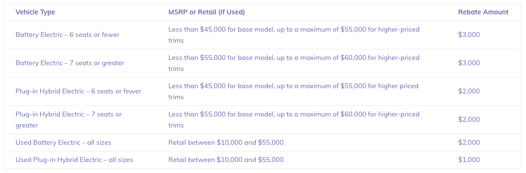
Task: Select Battery Electric – 7 seats or greater
Action: pos(70,63)
